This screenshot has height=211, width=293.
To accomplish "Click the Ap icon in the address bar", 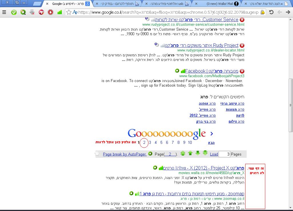I will 75,12.
